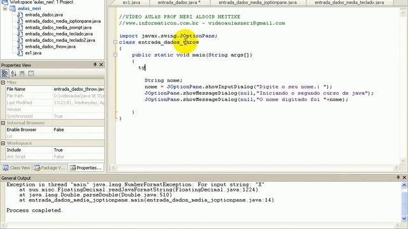408x229 pixels.
Task: Pin the Properties View panel
Action: tap(95, 64)
